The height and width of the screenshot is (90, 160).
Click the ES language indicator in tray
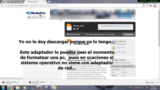(x=130, y=87)
